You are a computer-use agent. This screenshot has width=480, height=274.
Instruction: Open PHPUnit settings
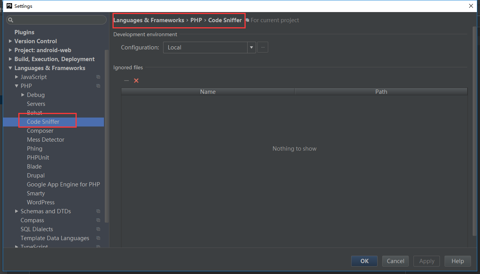pos(38,158)
